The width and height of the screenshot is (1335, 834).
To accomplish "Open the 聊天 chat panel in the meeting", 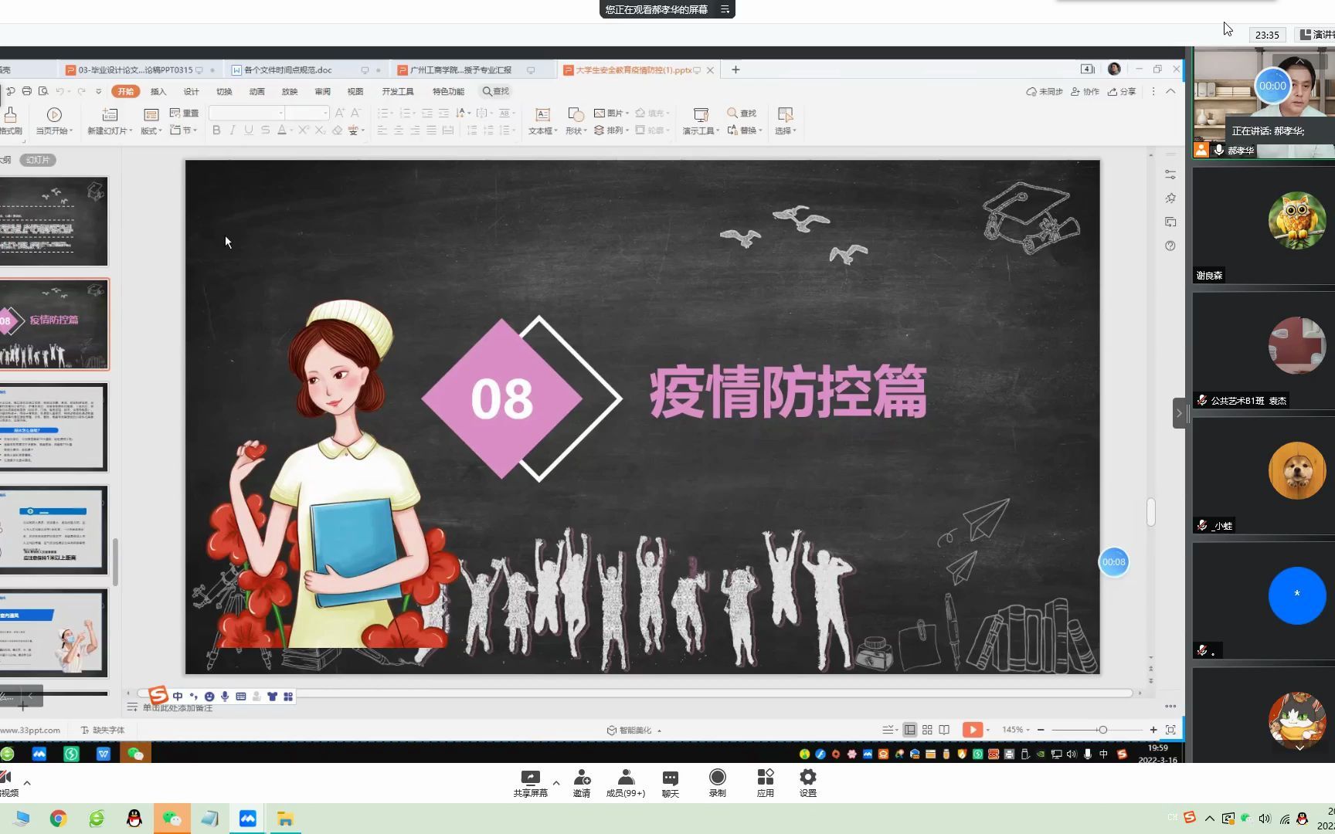I will click(x=669, y=781).
